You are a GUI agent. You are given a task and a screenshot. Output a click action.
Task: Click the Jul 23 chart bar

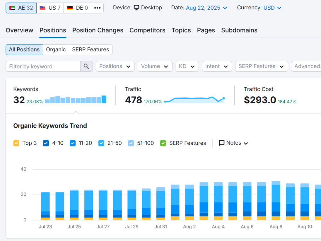(x=46, y=206)
